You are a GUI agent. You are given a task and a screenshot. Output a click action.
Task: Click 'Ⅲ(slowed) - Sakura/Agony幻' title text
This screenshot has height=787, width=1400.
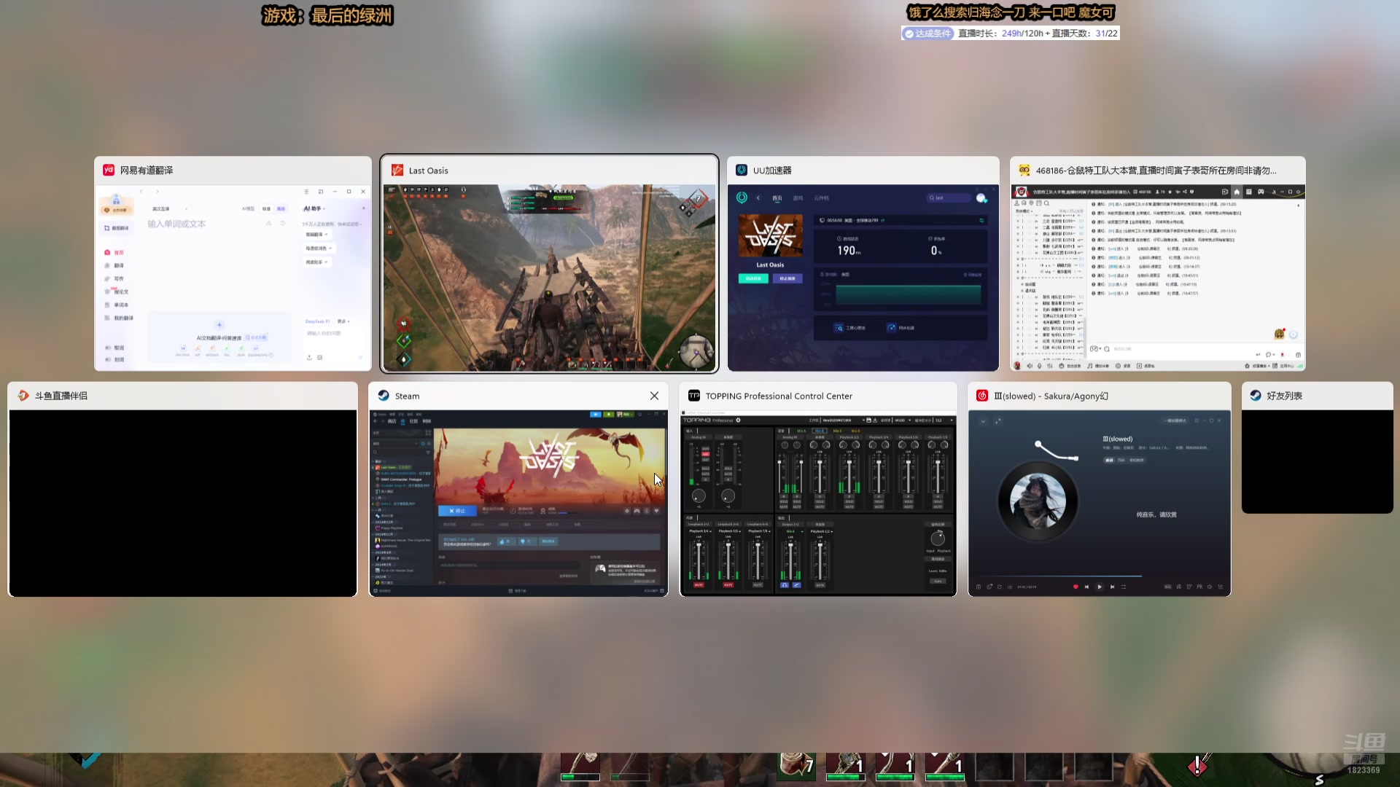click(x=1051, y=396)
